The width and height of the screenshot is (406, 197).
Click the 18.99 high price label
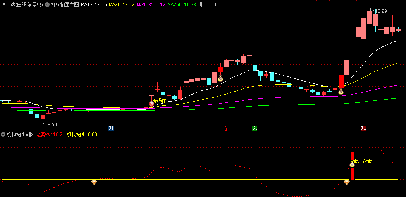[380, 11]
